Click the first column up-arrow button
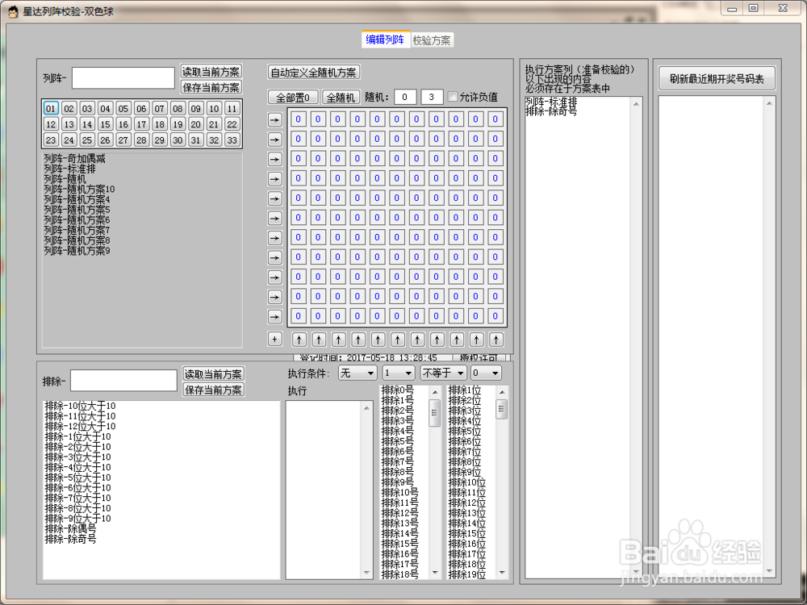The height and width of the screenshot is (605, 807). pyautogui.click(x=299, y=340)
